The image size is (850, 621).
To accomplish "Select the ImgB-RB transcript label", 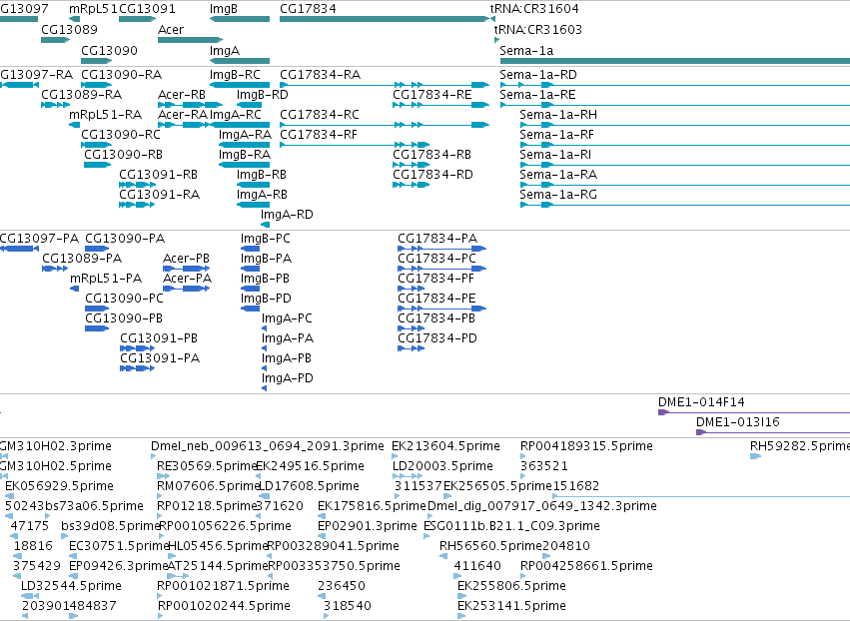I will 262,175.
